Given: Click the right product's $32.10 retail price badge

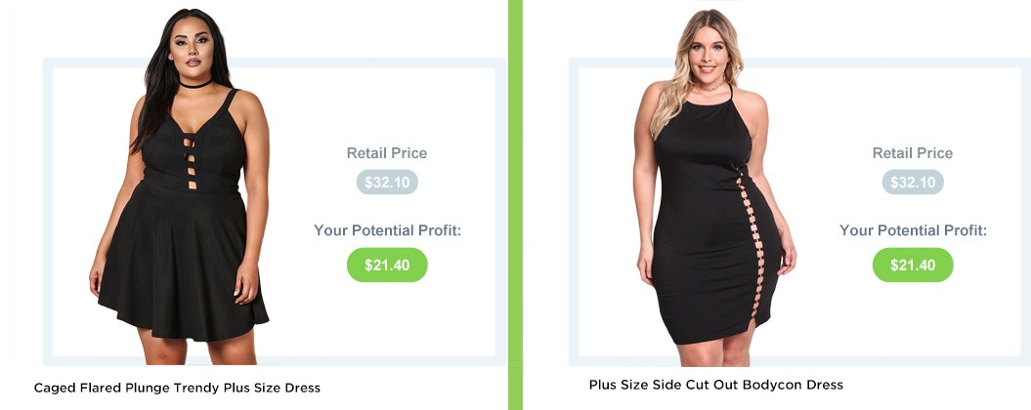Looking at the screenshot, I should coord(913,182).
